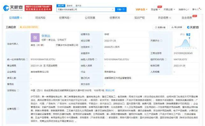Click the 组织机构代码 value MA7GEJD72
Screen dimensions: 205x126
point(180,60)
